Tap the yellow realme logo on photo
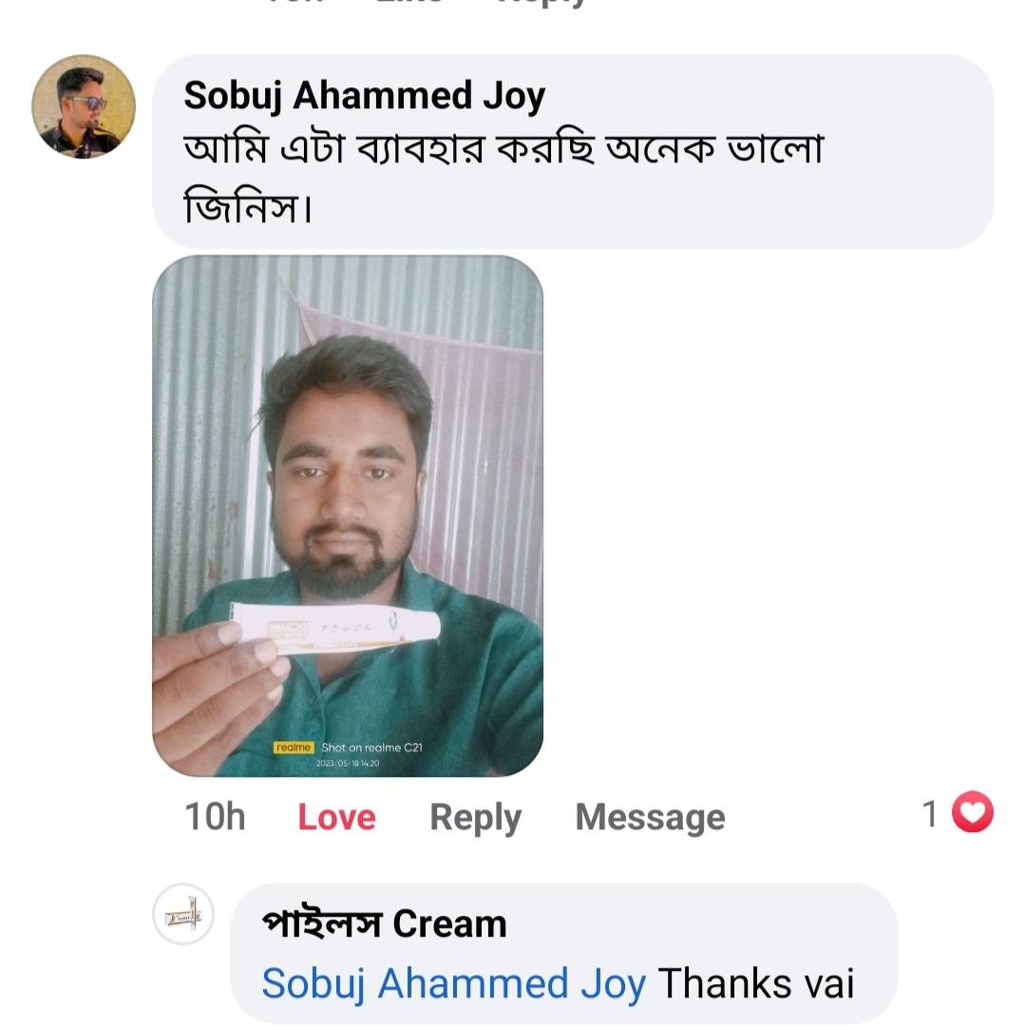 click(294, 748)
